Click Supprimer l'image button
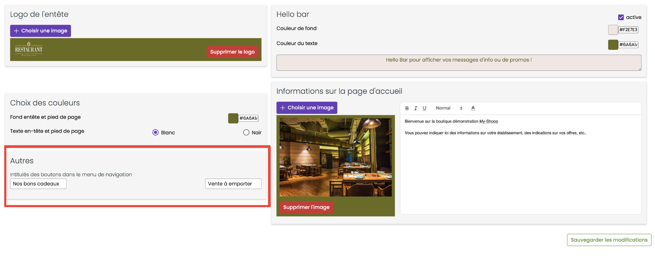Viewport: 655px width, 259px height. tap(306, 207)
